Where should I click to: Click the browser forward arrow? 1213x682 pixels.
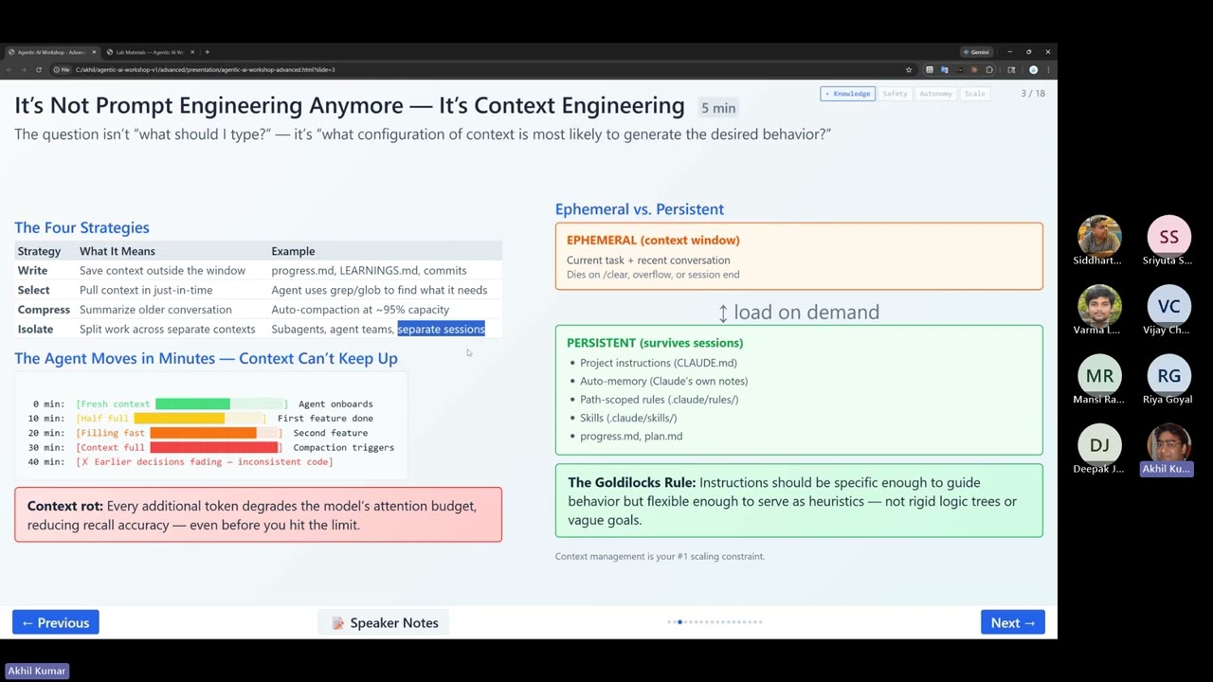click(24, 70)
